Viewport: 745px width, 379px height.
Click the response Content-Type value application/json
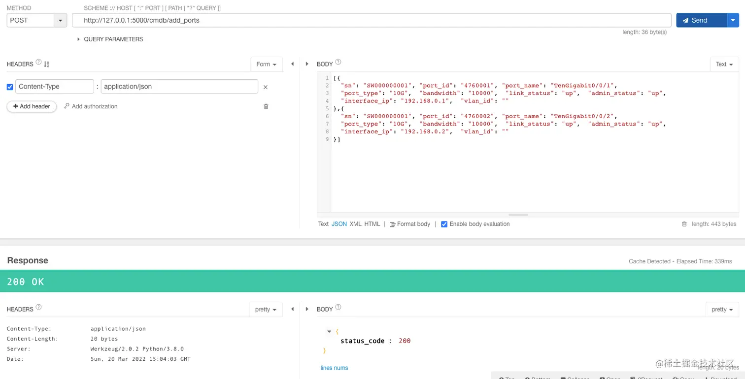[x=118, y=328]
